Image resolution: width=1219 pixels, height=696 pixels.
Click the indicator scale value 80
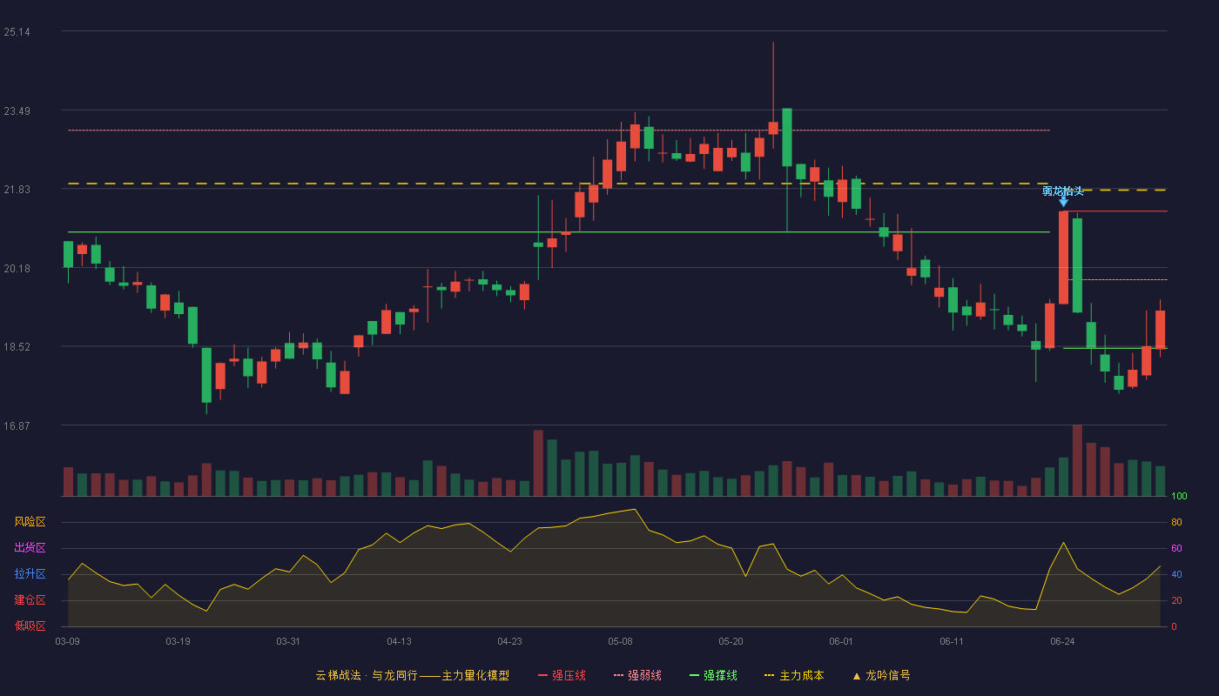(1176, 522)
